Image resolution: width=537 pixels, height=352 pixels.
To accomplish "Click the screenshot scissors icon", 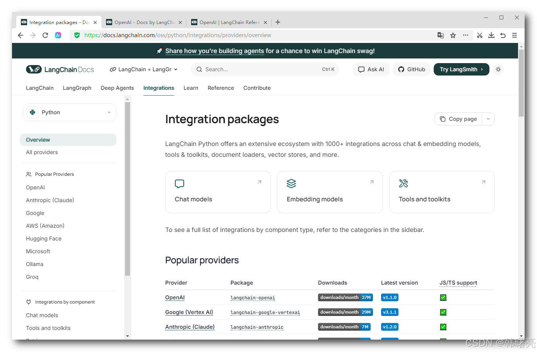I will pos(480,35).
